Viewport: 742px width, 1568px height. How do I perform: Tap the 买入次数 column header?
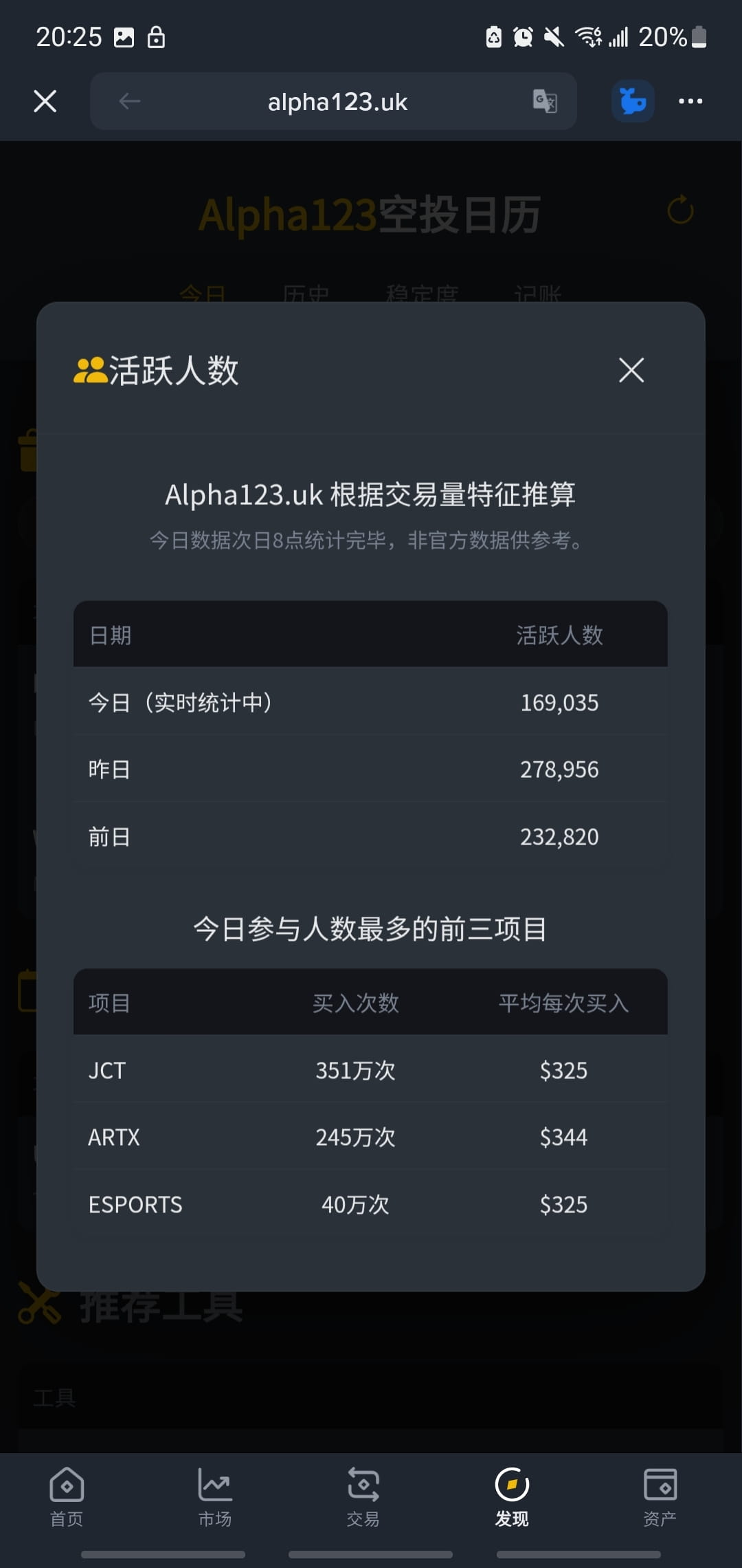[355, 1003]
